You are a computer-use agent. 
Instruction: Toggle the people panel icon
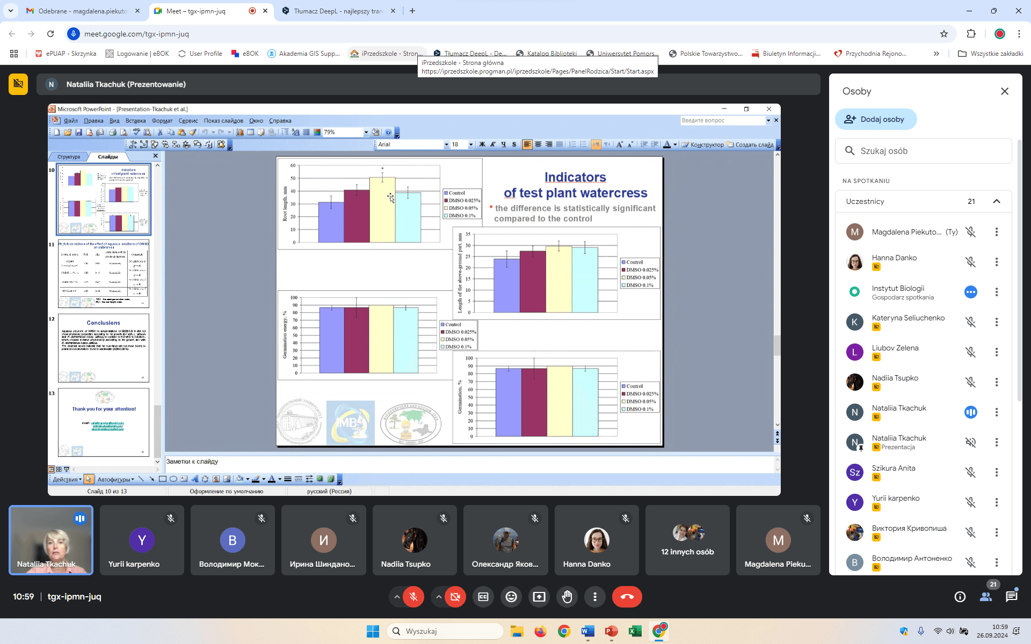(x=986, y=597)
